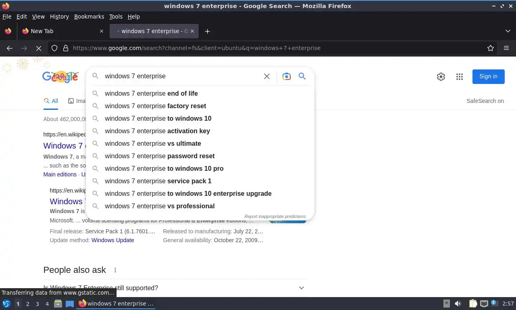Click the blue magnifier search button
The height and width of the screenshot is (310, 516).
click(x=302, y=76)
